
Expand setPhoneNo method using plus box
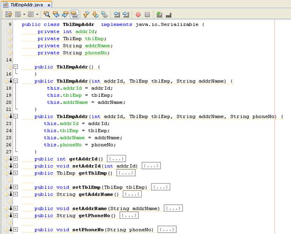pos(16,230)
